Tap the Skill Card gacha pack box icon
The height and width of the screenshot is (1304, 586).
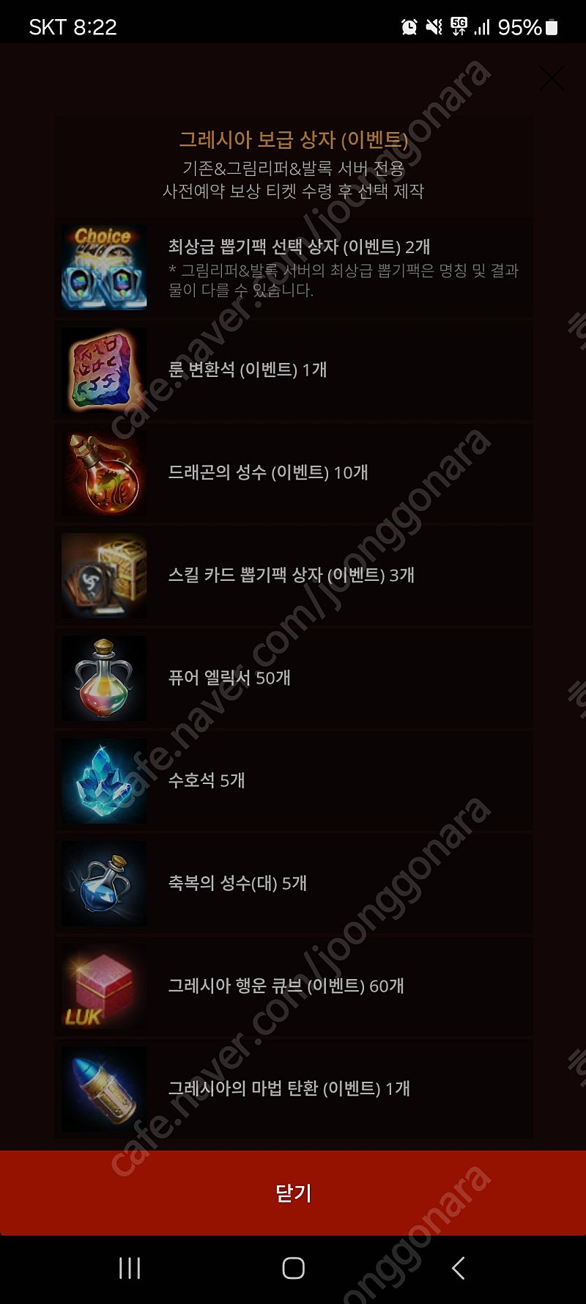(x=104, y=575)
